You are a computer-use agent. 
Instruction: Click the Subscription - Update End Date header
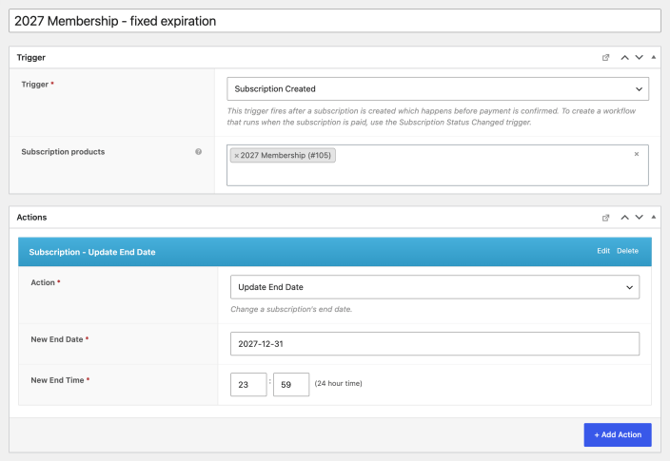[x=335, y=252]
